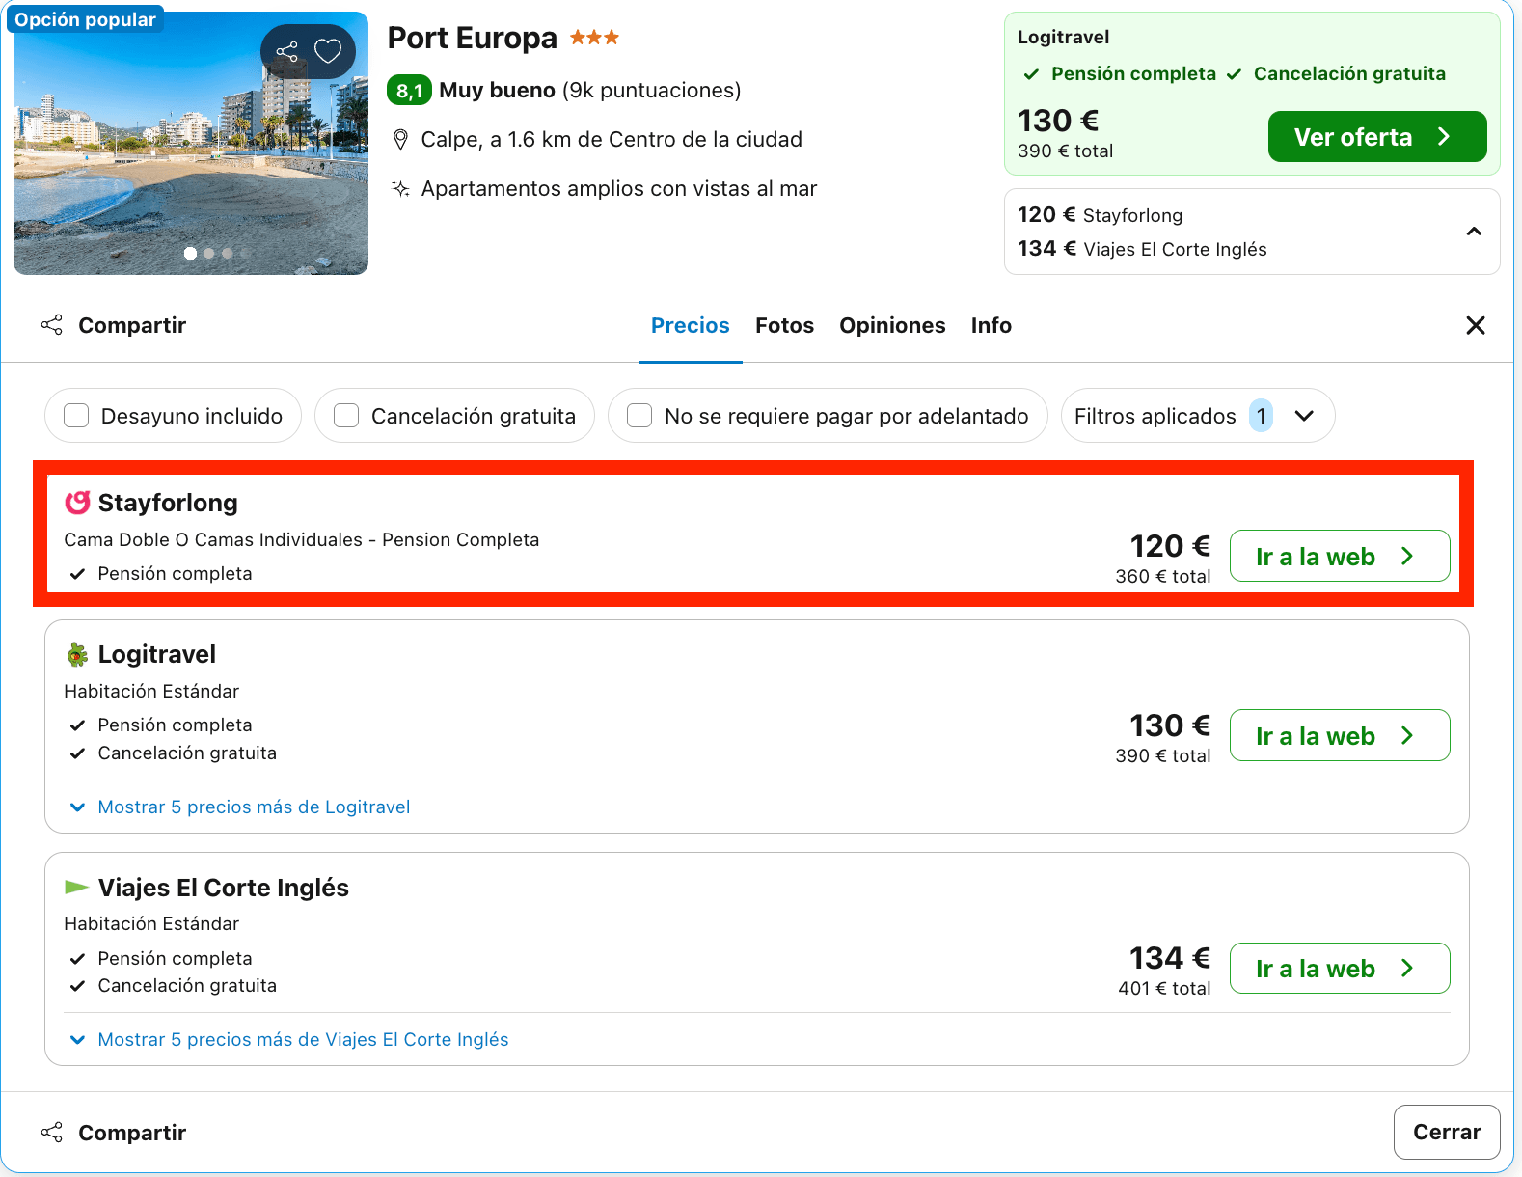The image size is (1522, 1177).
Task: Collapse the other prices list chevron
Action: click(1474, 232)
